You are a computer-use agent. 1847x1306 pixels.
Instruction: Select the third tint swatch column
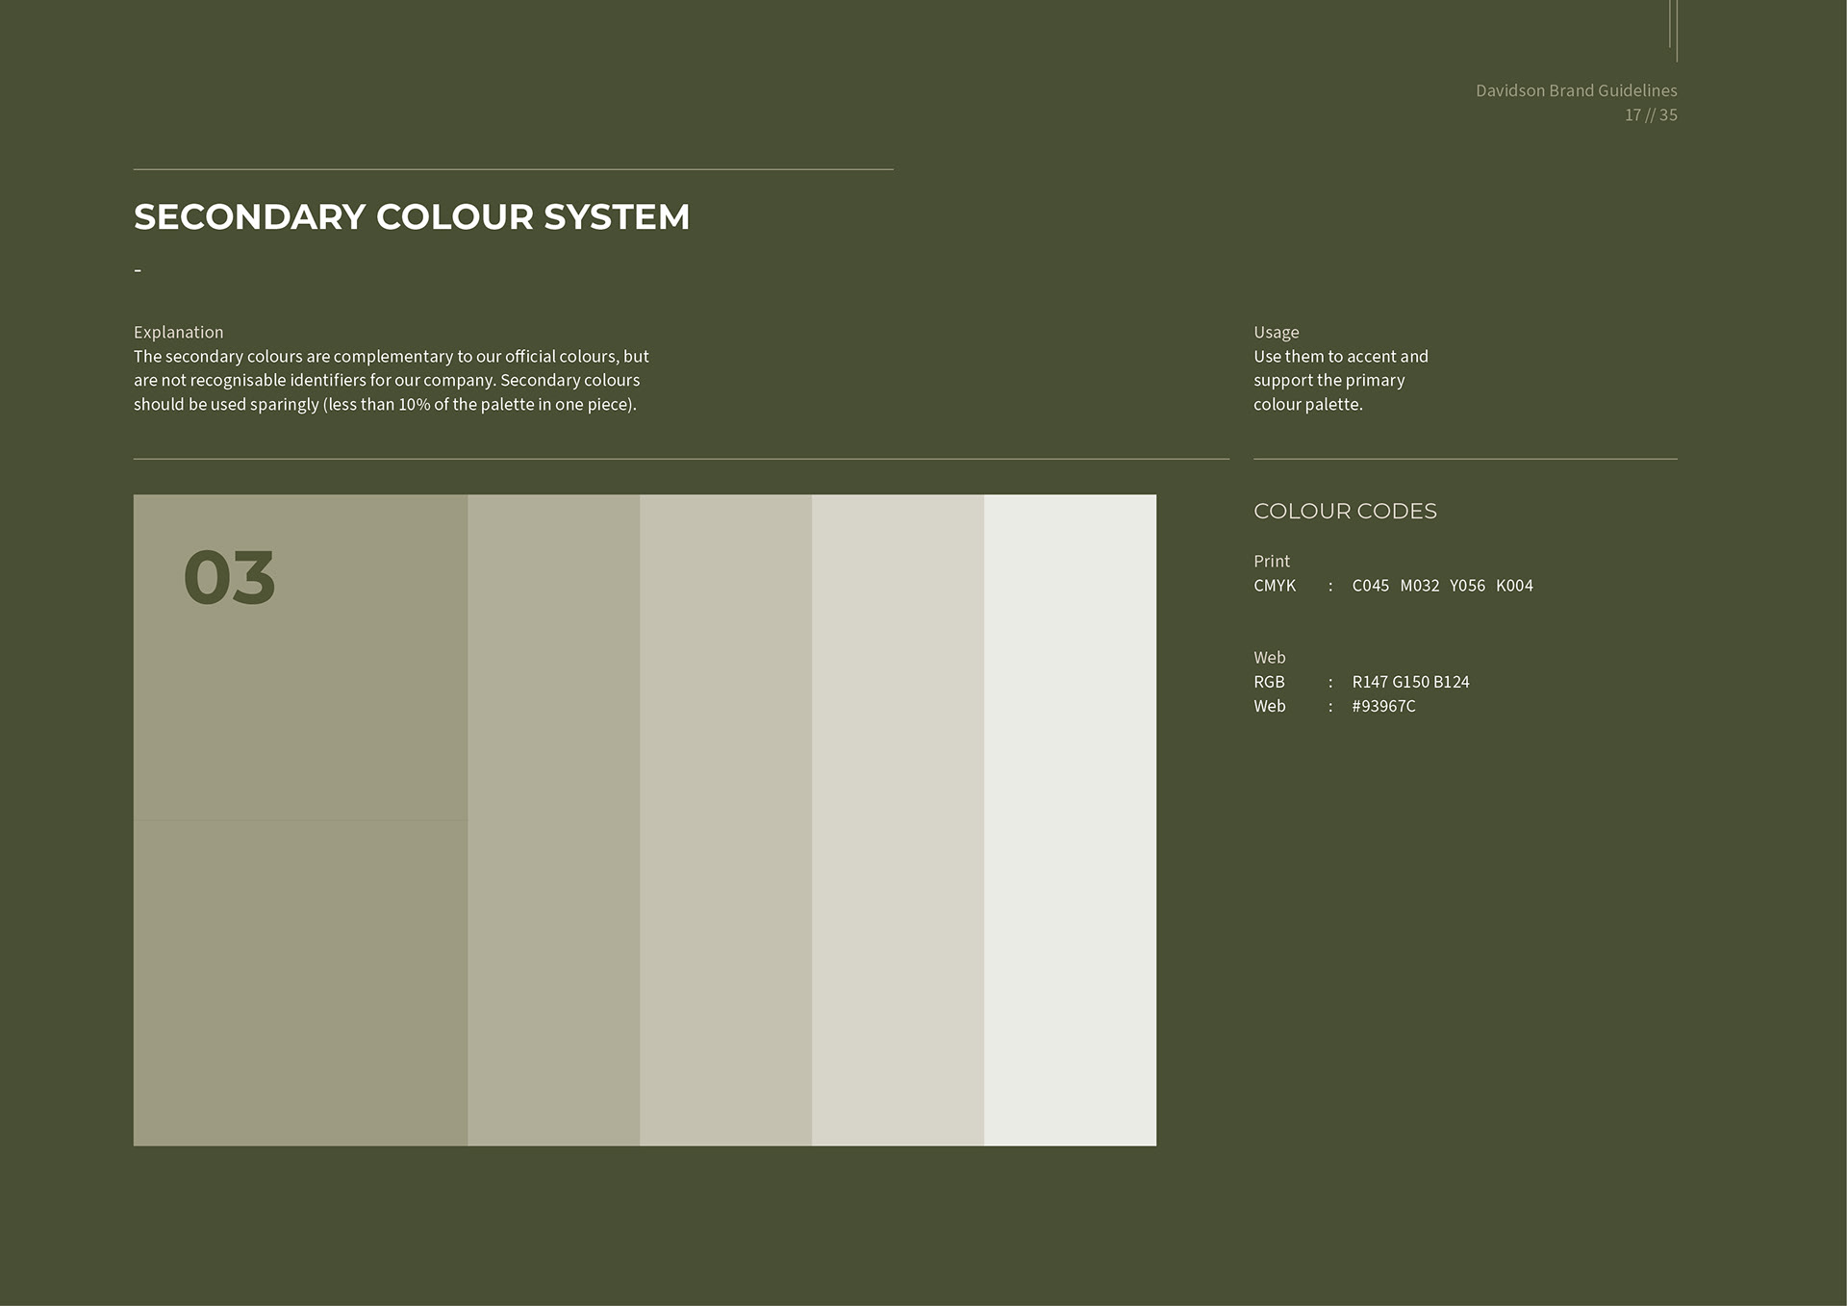pyautogui.click(x=725, y=819)
